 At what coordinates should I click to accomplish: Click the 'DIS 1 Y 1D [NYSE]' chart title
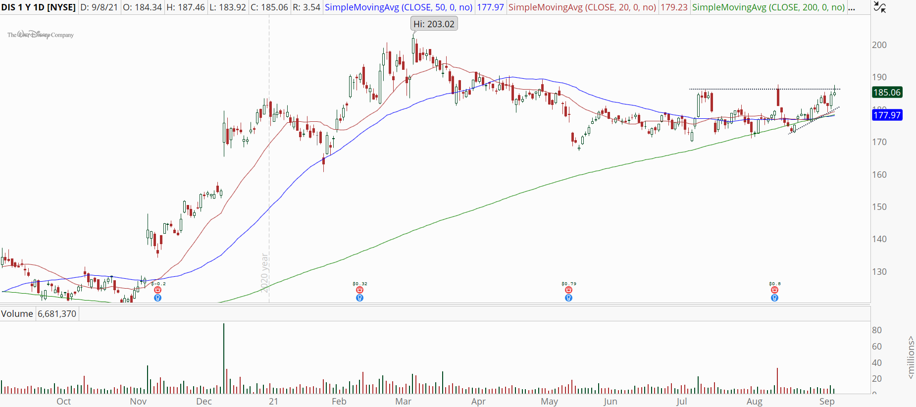39,7
